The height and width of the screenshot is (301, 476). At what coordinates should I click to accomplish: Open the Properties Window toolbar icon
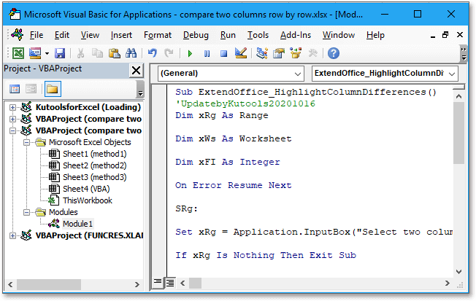[x=279, y=53]
